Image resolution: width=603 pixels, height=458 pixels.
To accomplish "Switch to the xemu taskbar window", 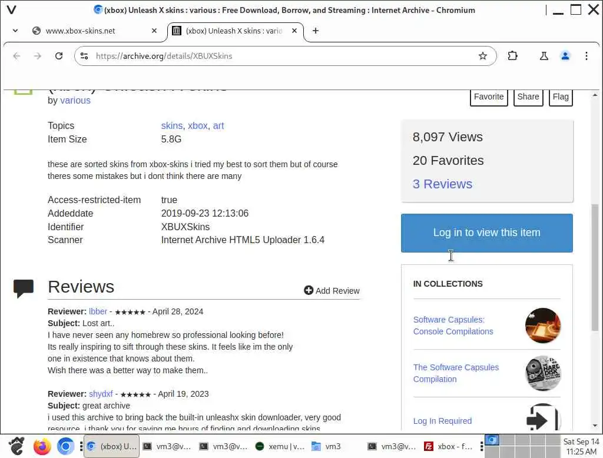I will pyautogui.click(x=280, y=446).
